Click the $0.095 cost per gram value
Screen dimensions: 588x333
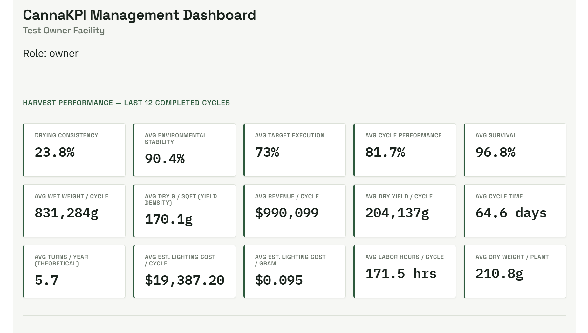279,280
